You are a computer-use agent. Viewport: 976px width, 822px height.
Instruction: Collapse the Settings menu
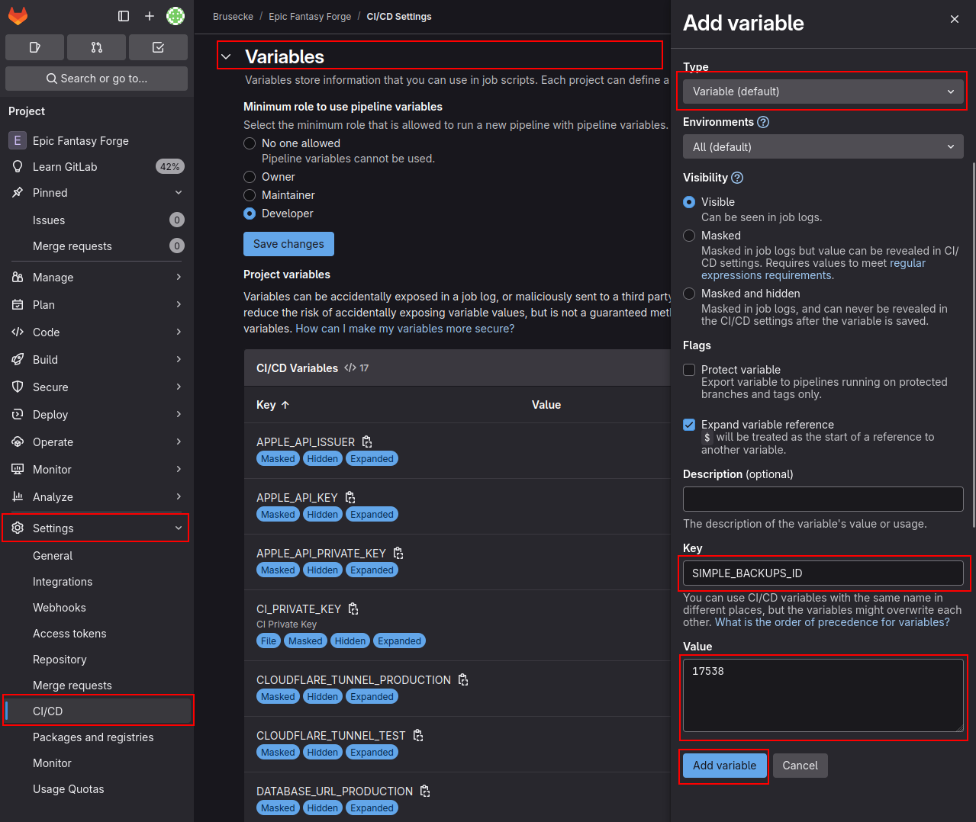(95, 528)
